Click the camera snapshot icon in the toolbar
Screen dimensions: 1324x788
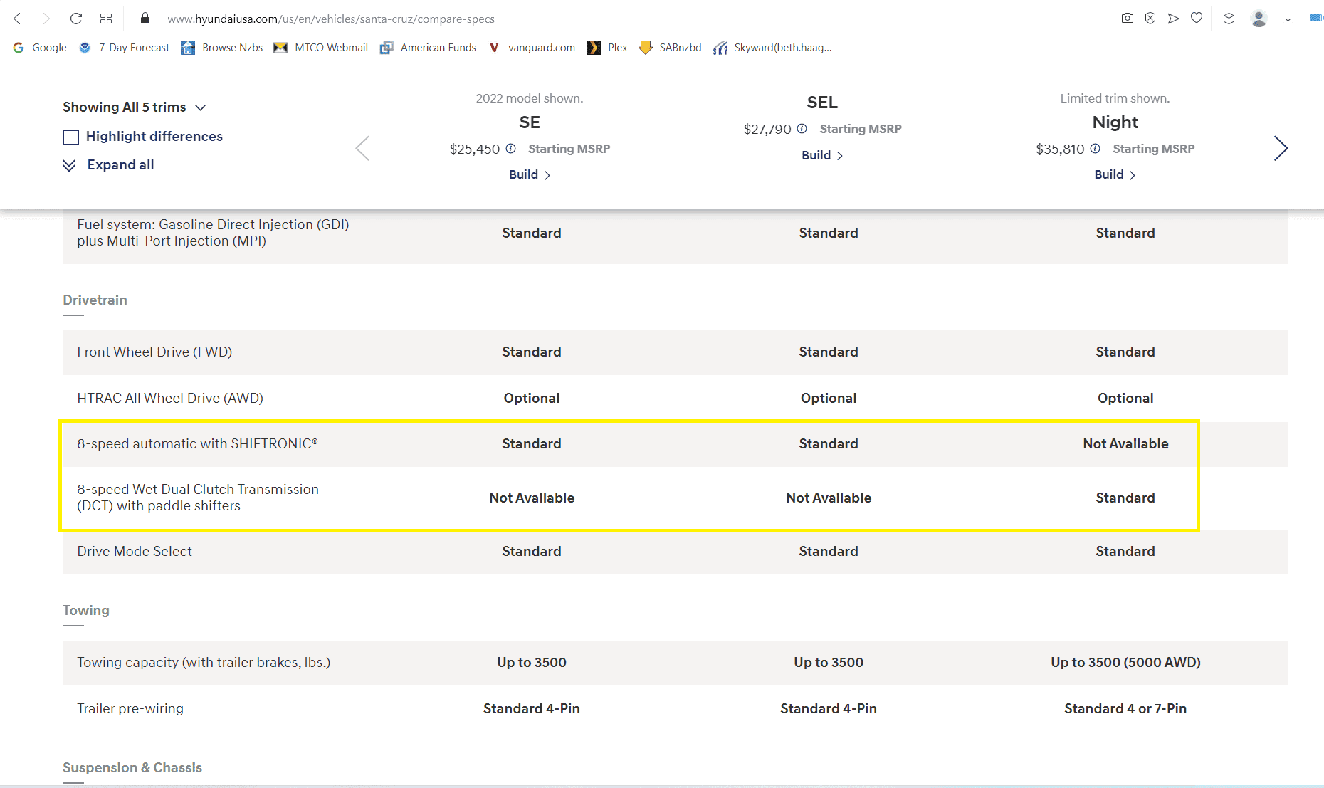pos(1128,19)
